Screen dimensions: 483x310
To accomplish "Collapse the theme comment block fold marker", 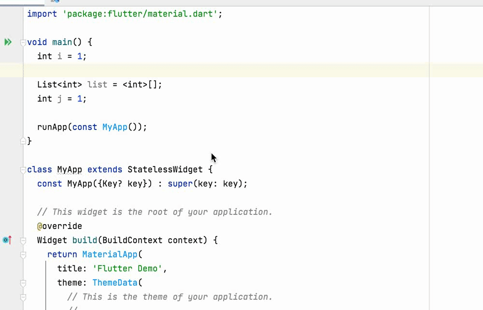I will (23, 297).
